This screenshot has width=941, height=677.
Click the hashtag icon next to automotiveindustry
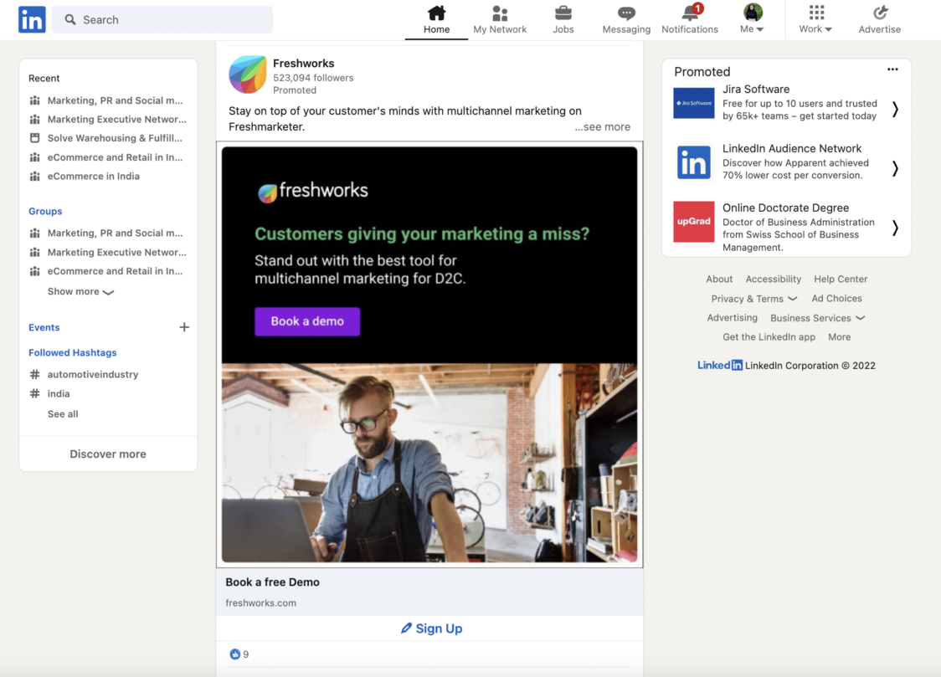pyautogui.click(x=35, y=374)
